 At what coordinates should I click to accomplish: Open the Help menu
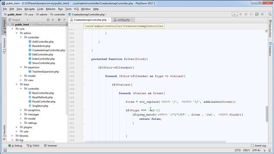(96, 9)
